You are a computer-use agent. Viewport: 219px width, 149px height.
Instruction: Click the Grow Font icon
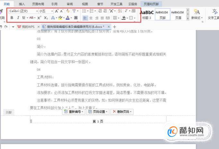57,11
